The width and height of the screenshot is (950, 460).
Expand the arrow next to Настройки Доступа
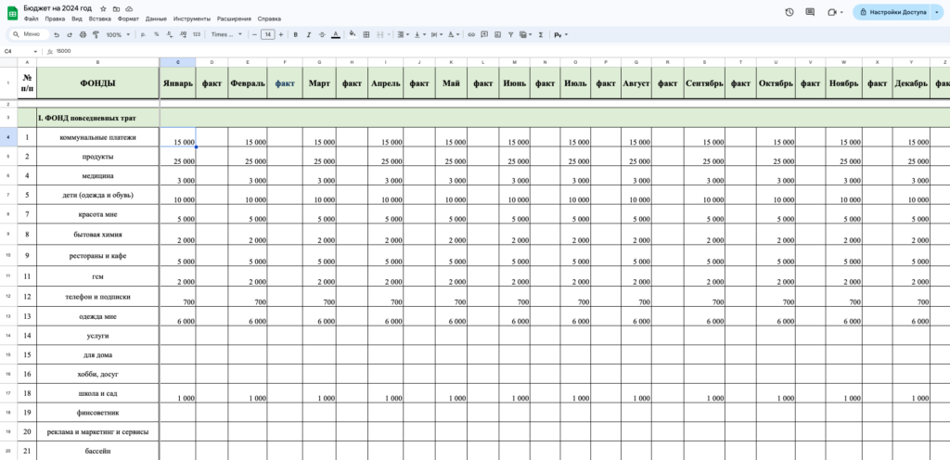click(937, 12)
